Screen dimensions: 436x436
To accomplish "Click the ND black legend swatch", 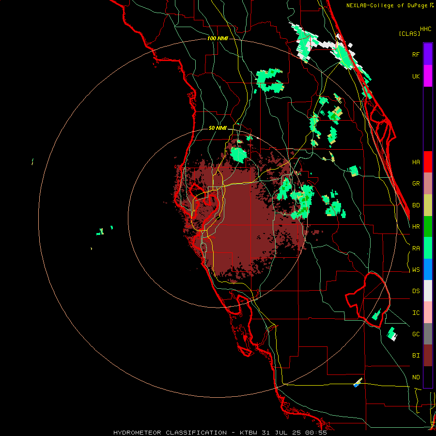I will pyautogui.click(x=428, y=377).
